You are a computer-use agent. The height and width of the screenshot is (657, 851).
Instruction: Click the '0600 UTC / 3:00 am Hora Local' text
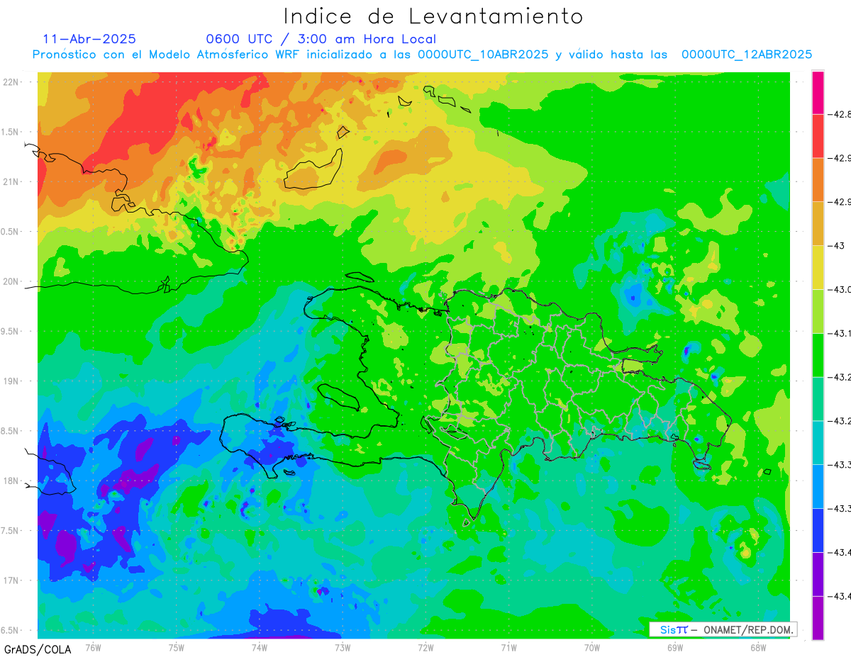click(321, 40)
